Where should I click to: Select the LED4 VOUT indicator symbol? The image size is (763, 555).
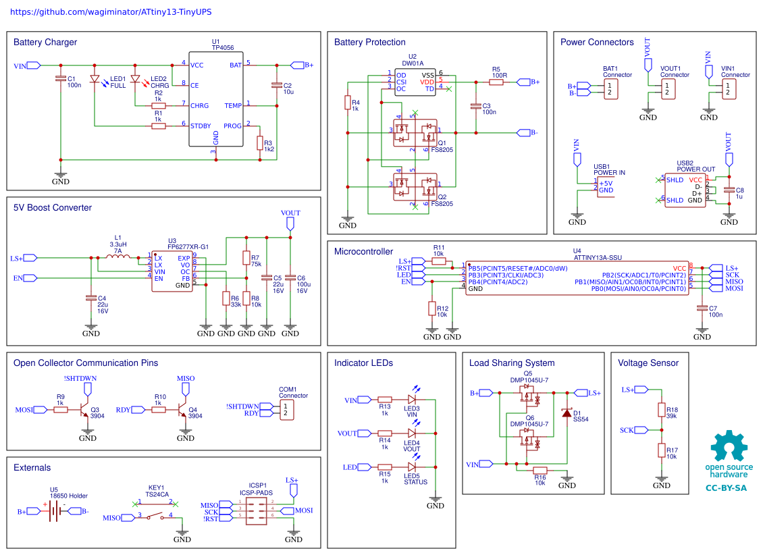click(412, 433)
